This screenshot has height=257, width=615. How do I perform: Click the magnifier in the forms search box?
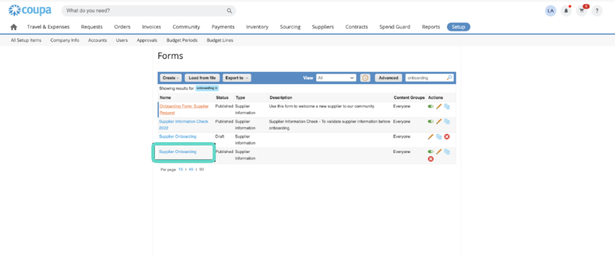449,78
